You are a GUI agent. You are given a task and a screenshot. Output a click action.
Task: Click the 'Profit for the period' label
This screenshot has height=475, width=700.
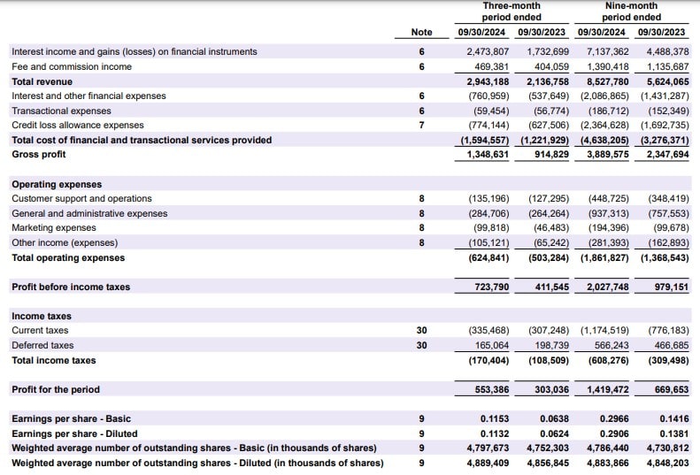[56, 390]
